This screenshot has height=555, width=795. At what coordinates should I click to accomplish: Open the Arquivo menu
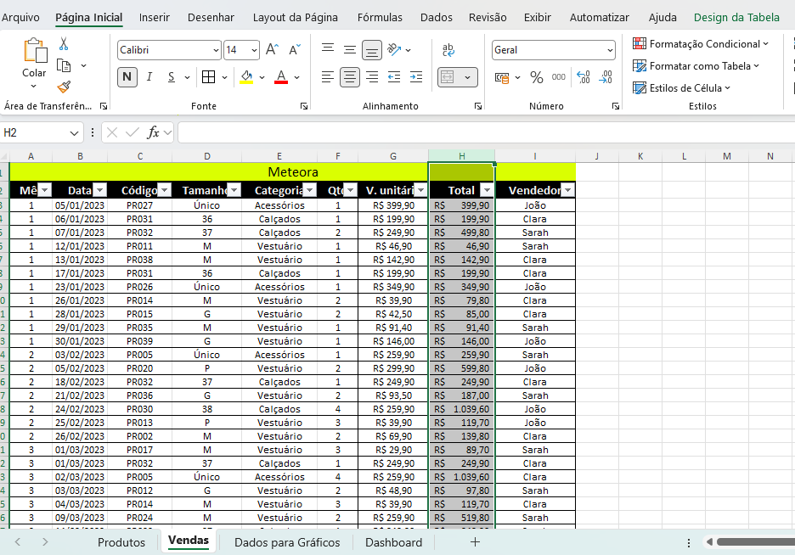click(20, 17)
